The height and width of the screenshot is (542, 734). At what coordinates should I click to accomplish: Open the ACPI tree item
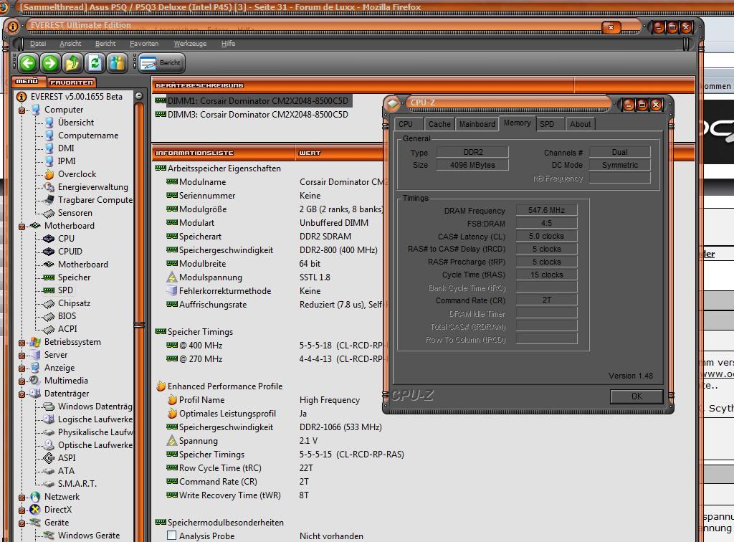click(x=67, y=328)
